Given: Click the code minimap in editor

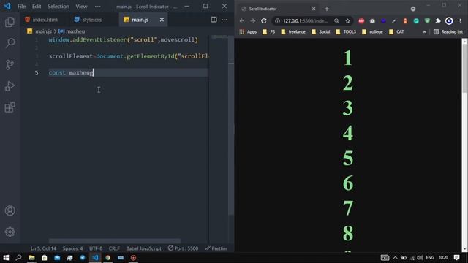Looking at the screenshot, I should click(219, 37).
